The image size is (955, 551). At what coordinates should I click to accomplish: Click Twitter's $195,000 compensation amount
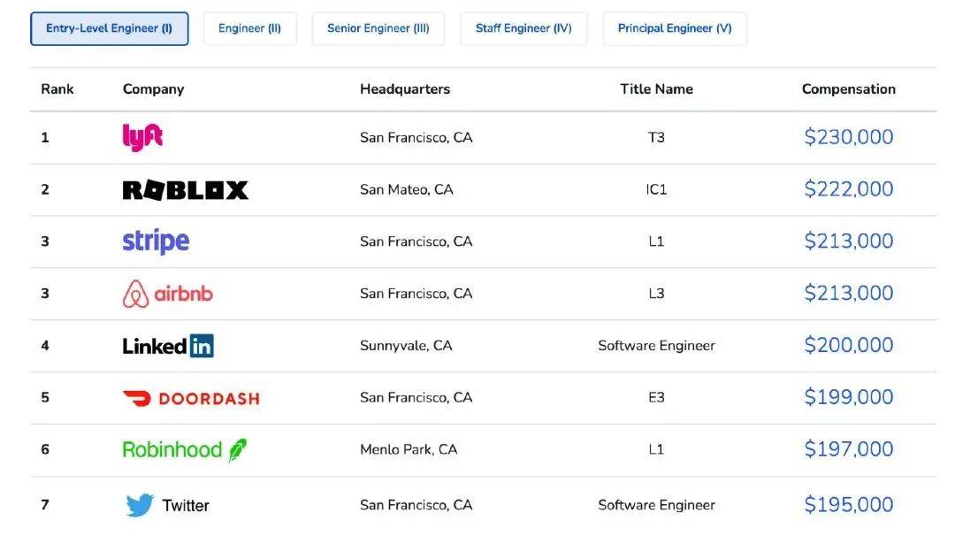click(x=848, y=505)
